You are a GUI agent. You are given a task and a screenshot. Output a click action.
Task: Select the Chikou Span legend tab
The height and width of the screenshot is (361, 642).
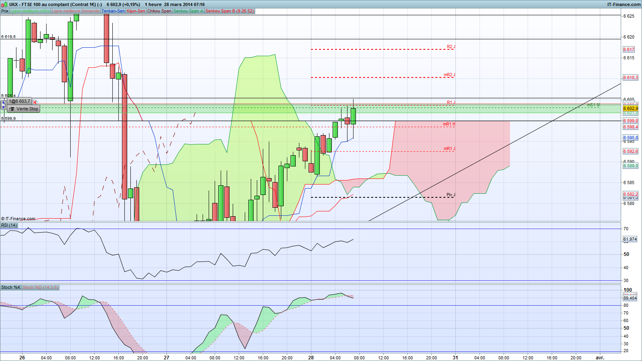[159, 11]
